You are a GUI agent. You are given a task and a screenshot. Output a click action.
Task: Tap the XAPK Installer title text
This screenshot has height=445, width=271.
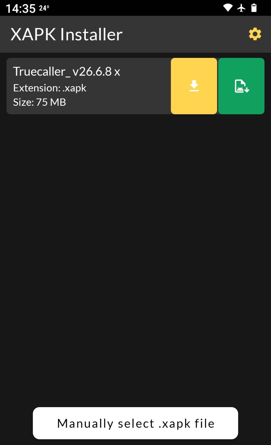[x=67, y=34]
